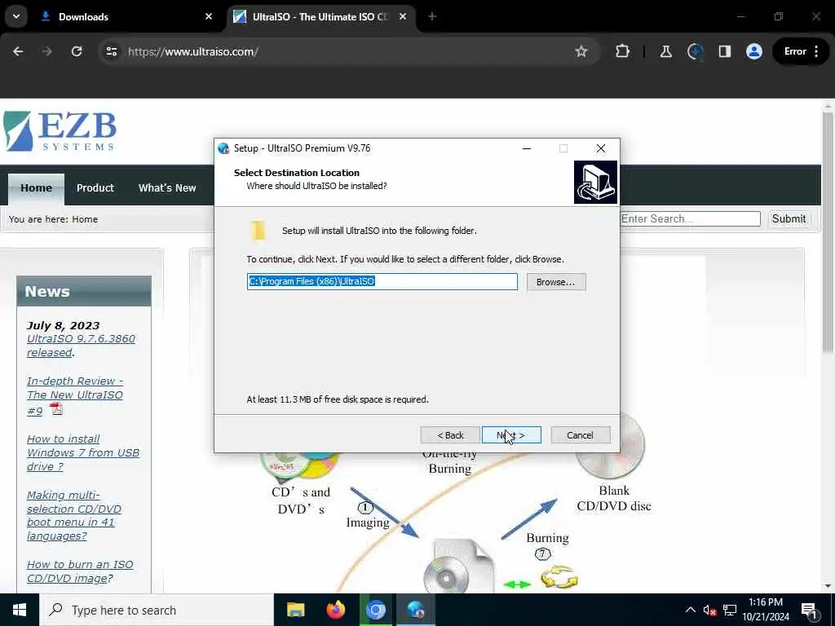Open network status tray icon
This screenshot has height=626, width=835.
click(730, 610)
